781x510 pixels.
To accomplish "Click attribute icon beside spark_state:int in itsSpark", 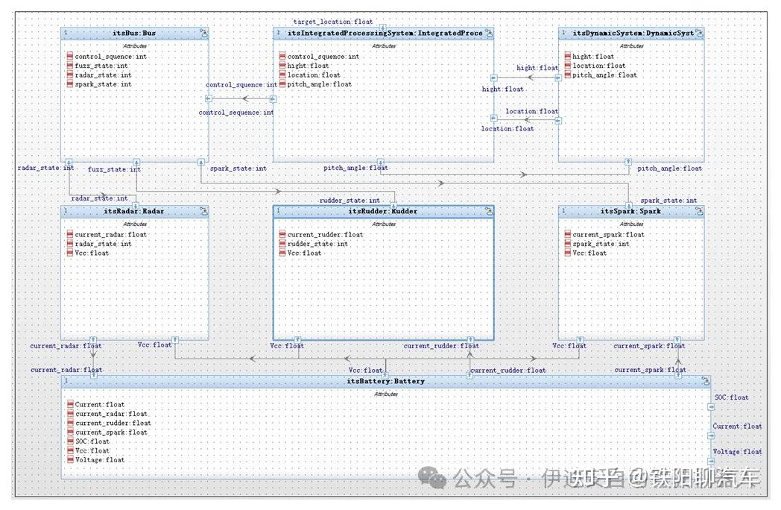I will (x=568, y=244).
